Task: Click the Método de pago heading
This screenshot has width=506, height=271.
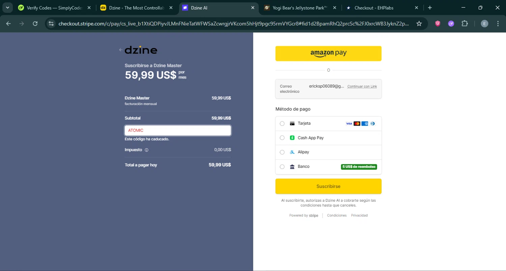Action: [x=293, y=109]
